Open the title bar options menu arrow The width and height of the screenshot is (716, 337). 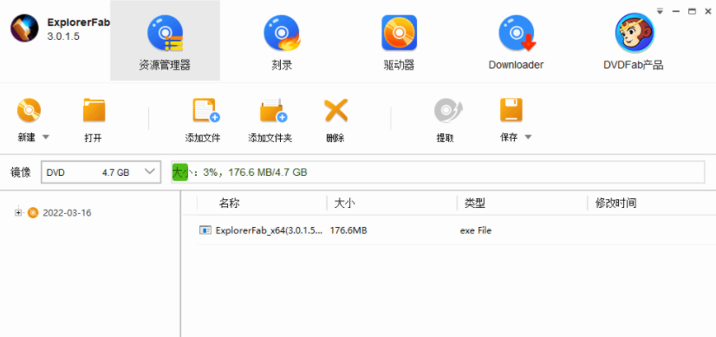coord(660,11)
